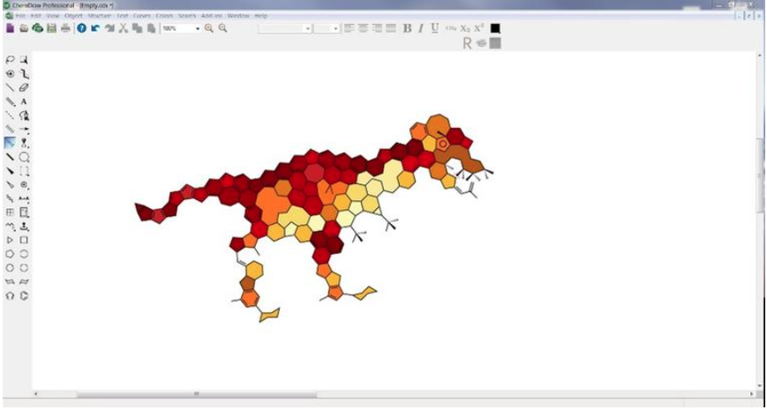Open the Chemical Symbols tool
767x410 pixels.
[24, 184]
